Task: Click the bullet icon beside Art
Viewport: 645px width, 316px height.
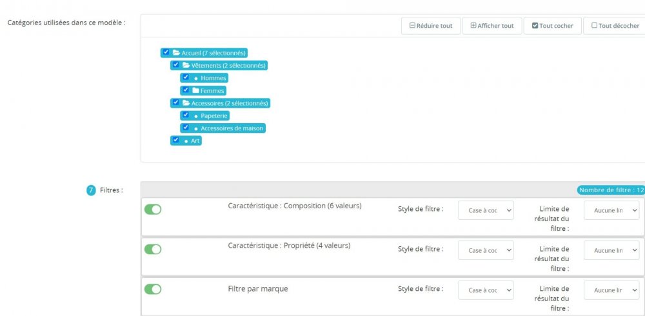Action: point(186,141)
